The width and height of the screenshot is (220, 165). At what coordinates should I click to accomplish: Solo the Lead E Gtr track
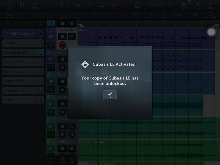(72, 148)
